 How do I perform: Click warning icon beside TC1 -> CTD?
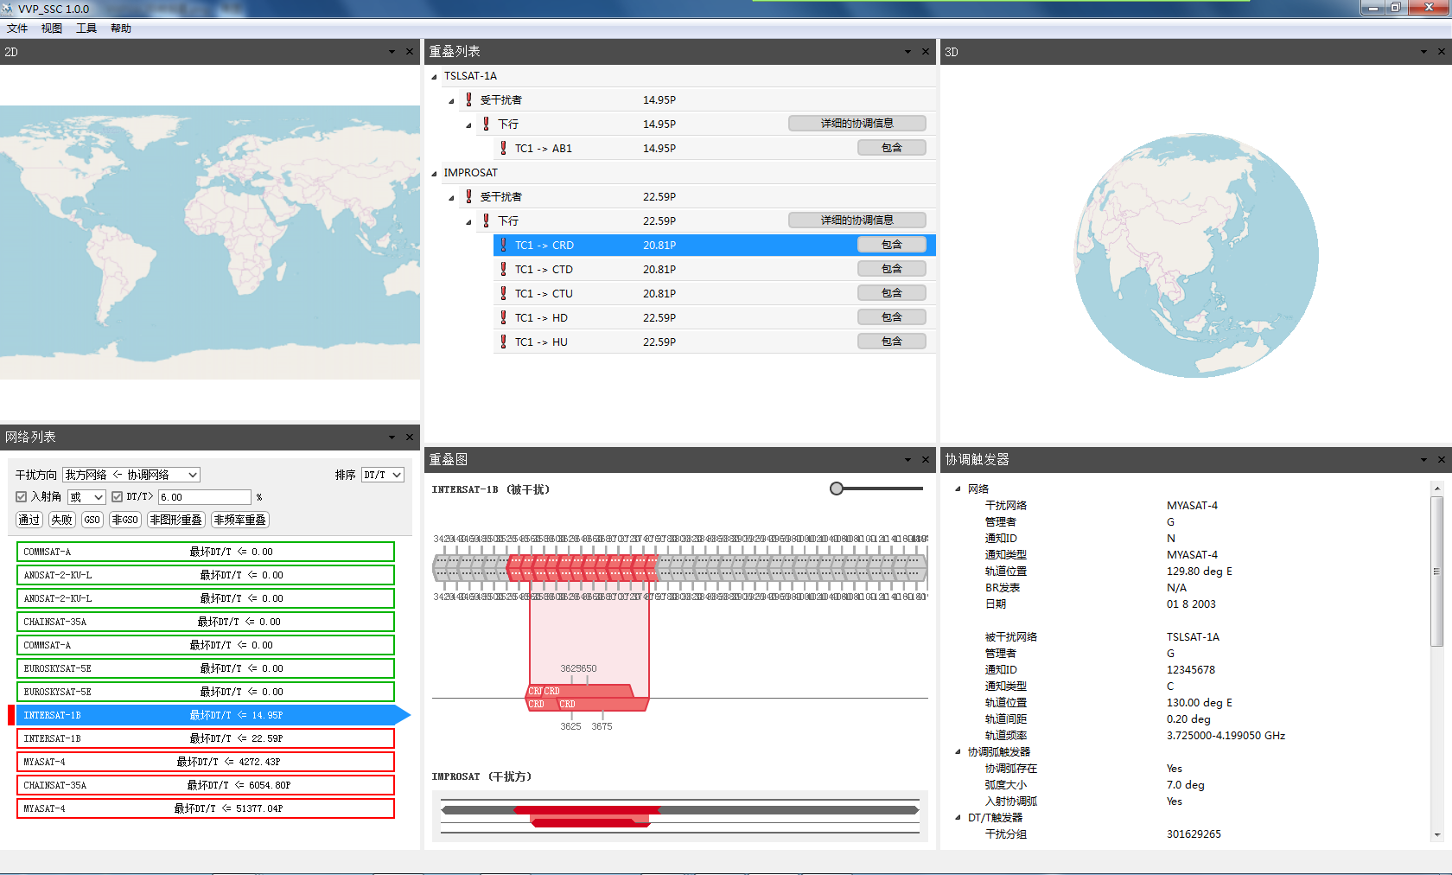click(504, 269)
